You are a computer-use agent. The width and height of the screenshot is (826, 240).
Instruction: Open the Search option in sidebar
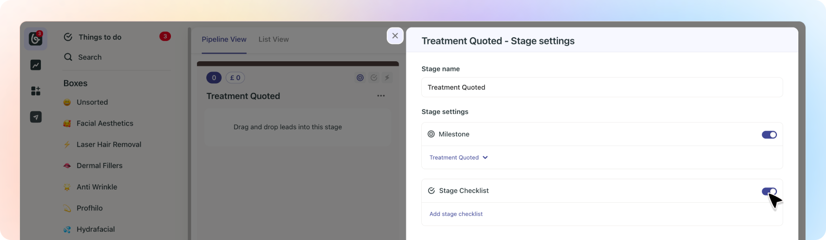pyautogui.click(x=90, y=57)
